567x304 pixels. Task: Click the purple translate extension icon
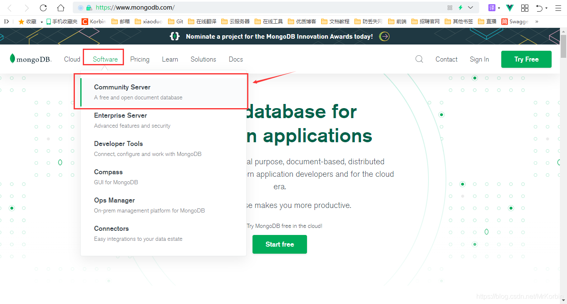tap(492, 7)
